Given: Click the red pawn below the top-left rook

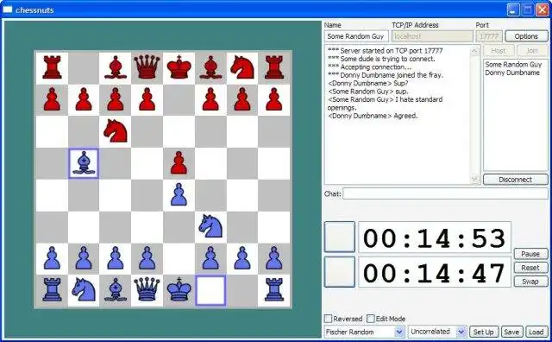Looking at the screenshot, I should point(52,99).
